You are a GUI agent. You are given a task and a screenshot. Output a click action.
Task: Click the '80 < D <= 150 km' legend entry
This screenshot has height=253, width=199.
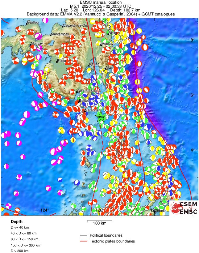24,239
